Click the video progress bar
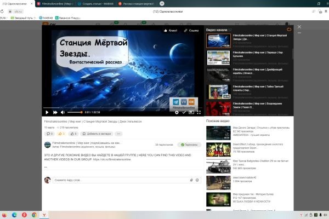Viewport: 329px width, 219px height. pos(123,108)
